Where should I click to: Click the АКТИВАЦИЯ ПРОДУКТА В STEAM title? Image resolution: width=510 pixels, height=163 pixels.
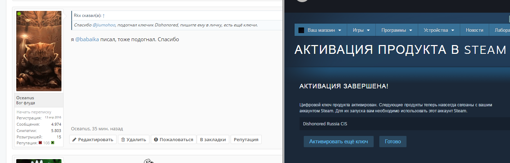tap(401, 50)
